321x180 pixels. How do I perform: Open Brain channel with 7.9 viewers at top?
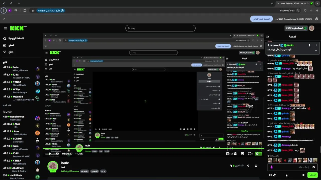tap(22, 69)
